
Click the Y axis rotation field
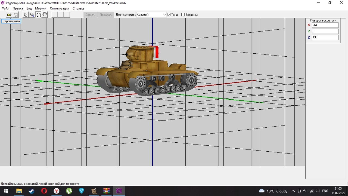pos(325,31)
